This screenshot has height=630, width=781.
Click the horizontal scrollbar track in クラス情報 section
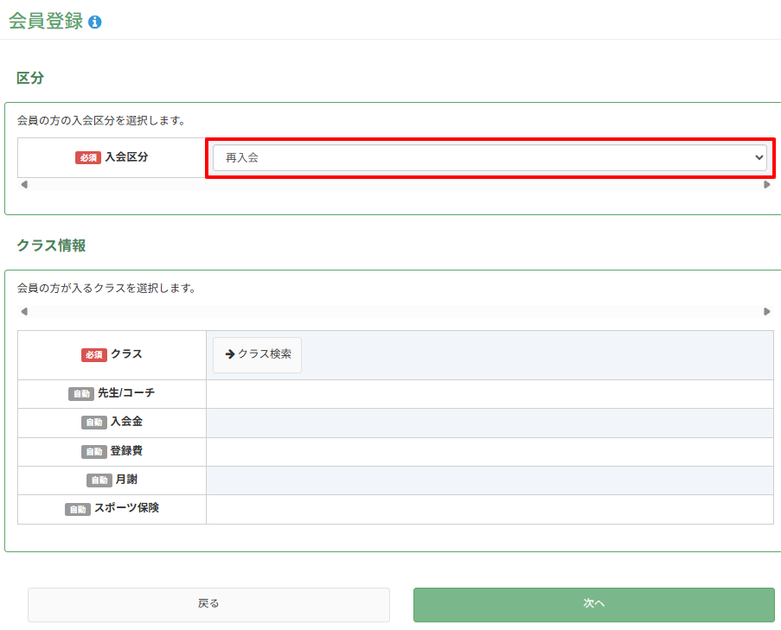pyautogui.click(x=395, y=311)
